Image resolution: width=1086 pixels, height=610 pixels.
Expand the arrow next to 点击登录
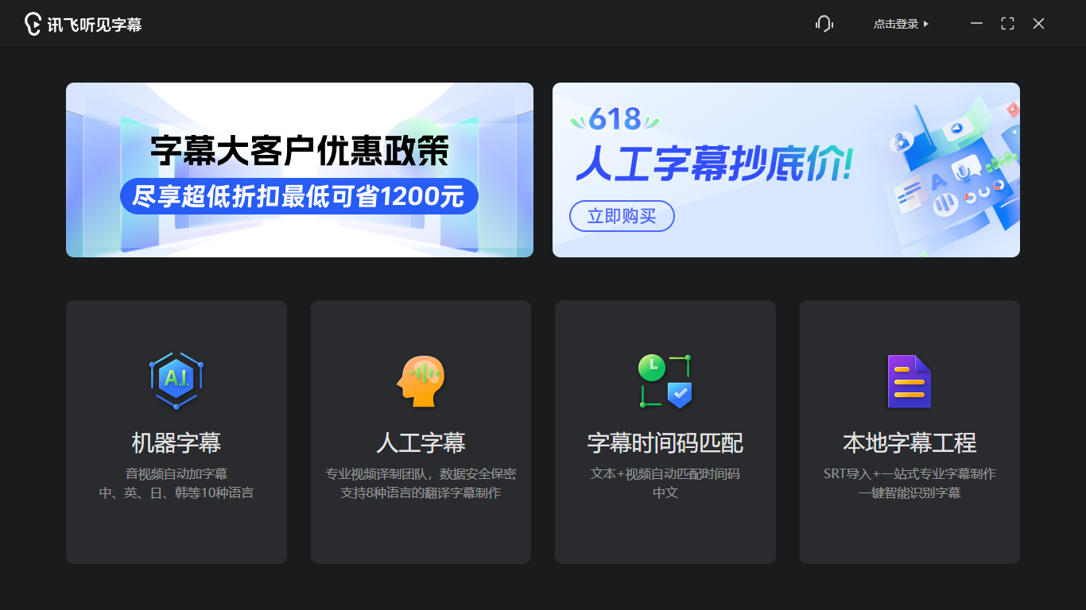pos(927,24)
